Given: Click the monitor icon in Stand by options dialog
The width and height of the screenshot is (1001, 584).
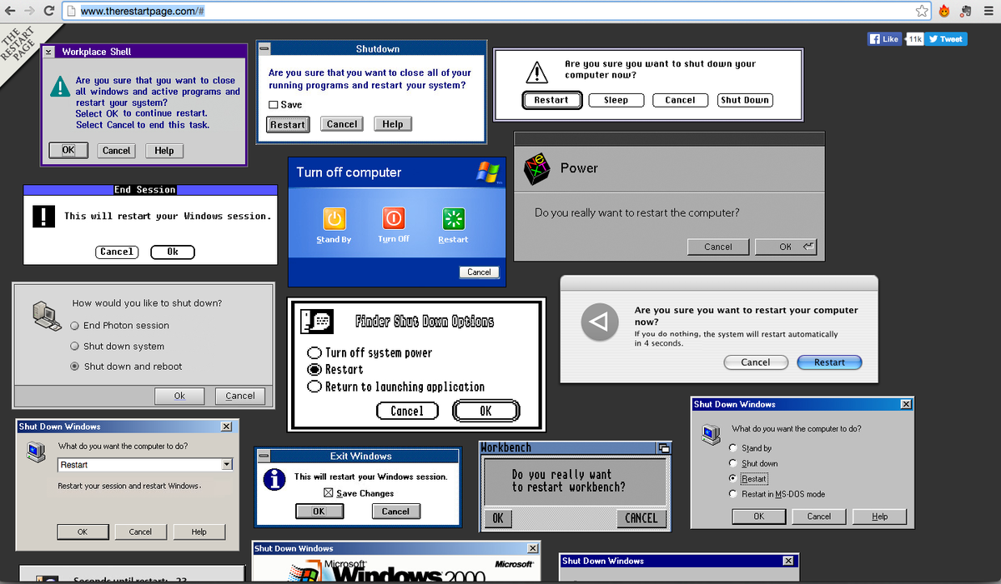Looking at the screenshot, I should click(712, 433).
